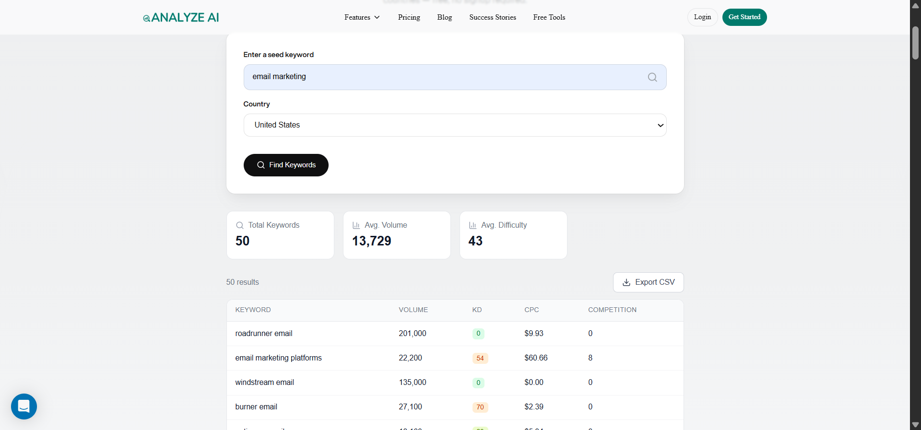Click volume 135,000 cell

click(x=413, y=383)
